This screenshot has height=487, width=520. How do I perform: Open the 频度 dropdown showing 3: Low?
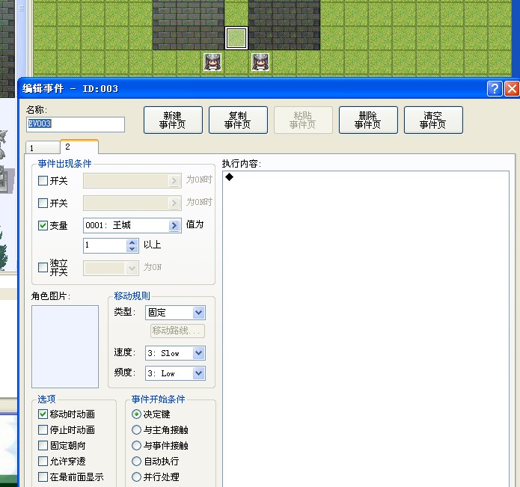(x=175, y=373)
